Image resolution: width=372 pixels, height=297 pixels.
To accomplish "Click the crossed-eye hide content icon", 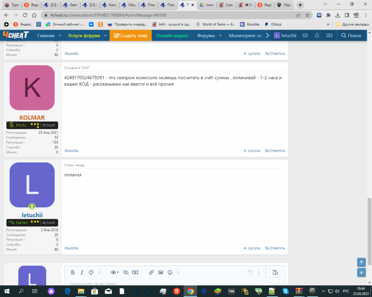I will pyautogui.click(x=126, y=272).
